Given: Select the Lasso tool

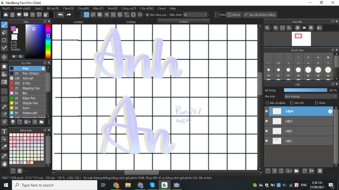Looking at the screenshot, I should [x=4, y=99].
